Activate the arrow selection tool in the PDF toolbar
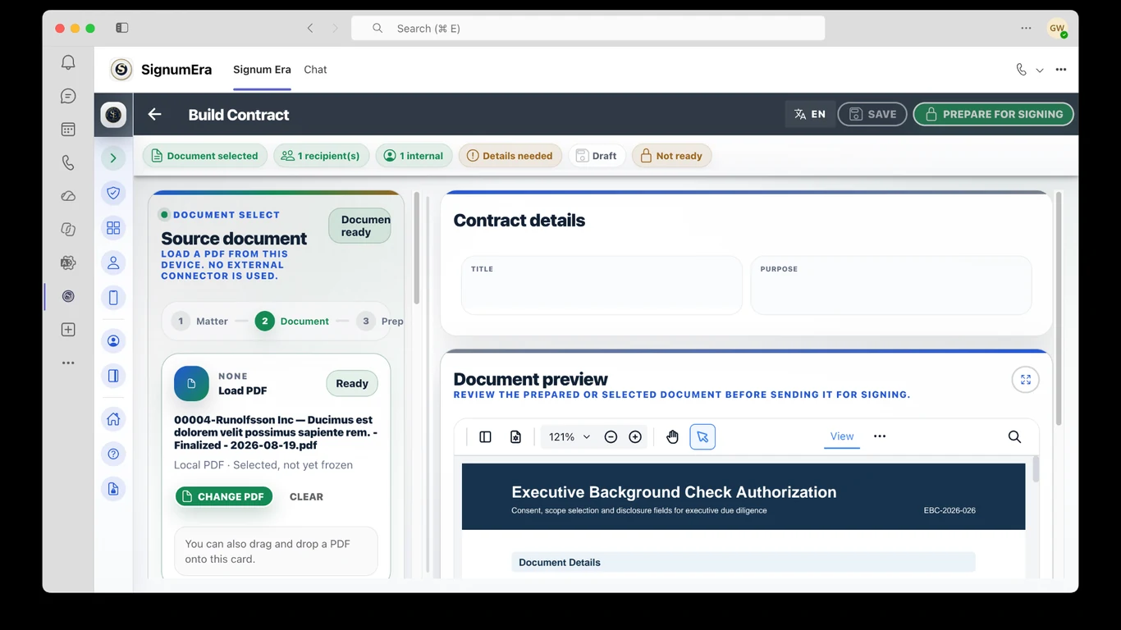The height and width of the screenshot is (630, 1121). coord(702,437)
